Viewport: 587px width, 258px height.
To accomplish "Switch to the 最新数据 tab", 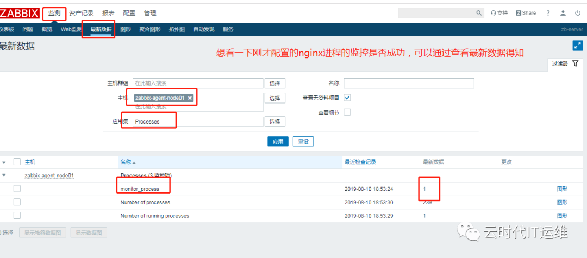I will click(x=101, y=29).
